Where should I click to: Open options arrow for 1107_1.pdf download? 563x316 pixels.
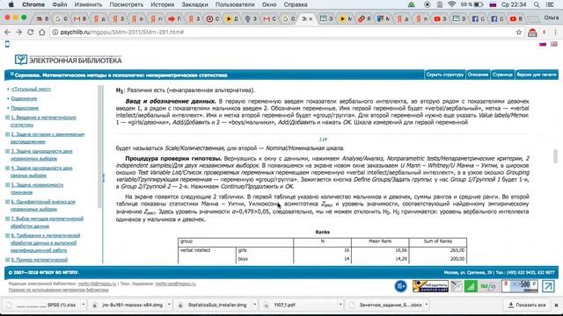click(x=340, y=305)
